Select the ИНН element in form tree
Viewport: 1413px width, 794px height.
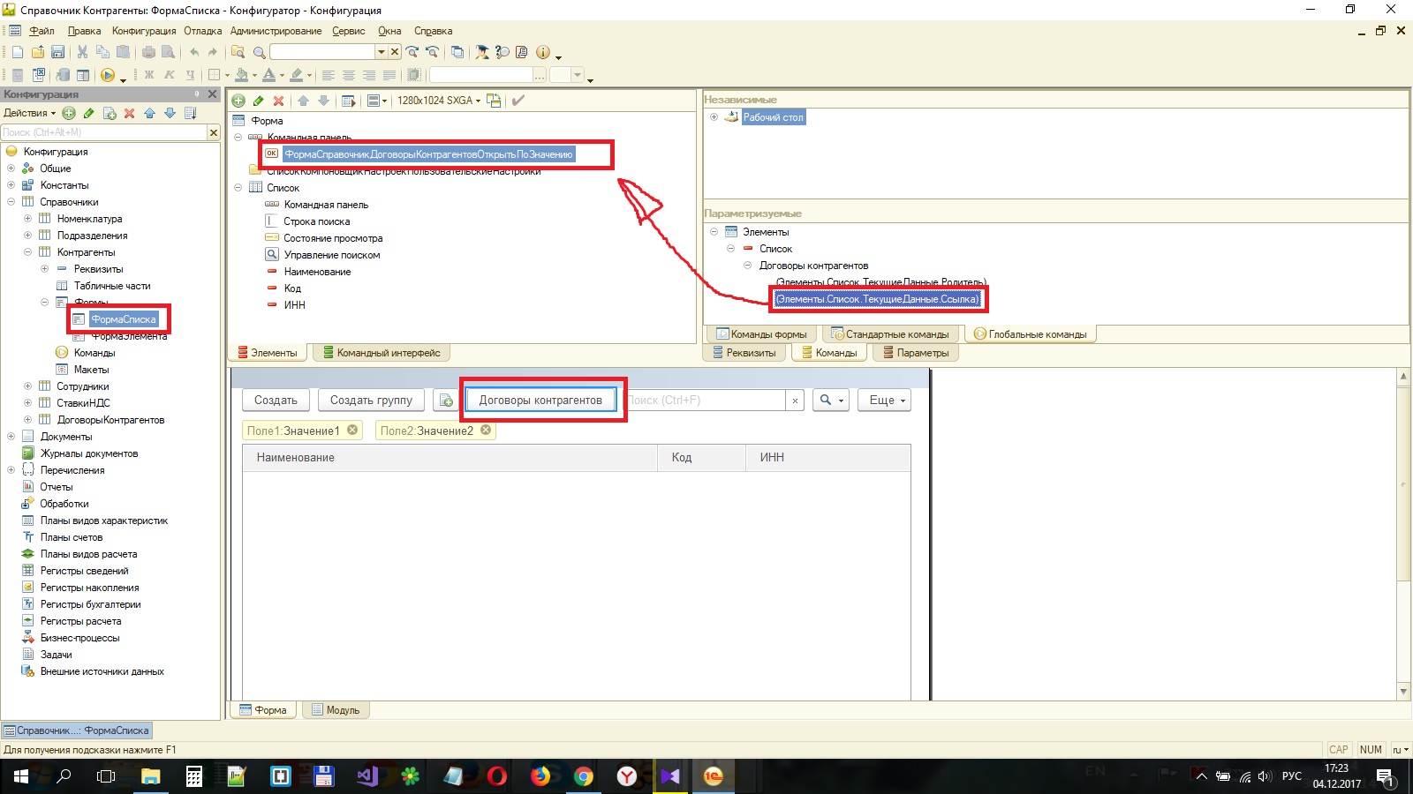pos(294,305)
